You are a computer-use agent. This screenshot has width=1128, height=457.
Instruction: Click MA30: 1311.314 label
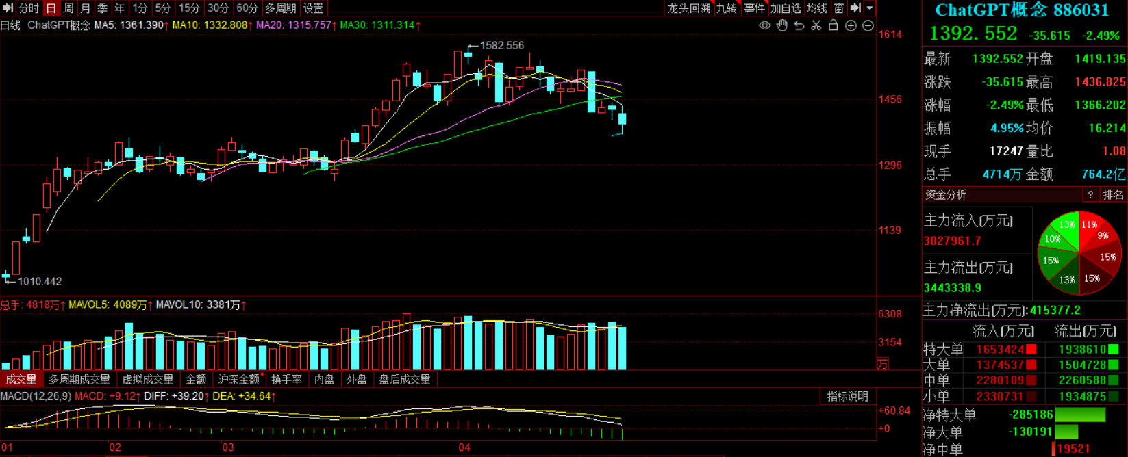point(381,25)
